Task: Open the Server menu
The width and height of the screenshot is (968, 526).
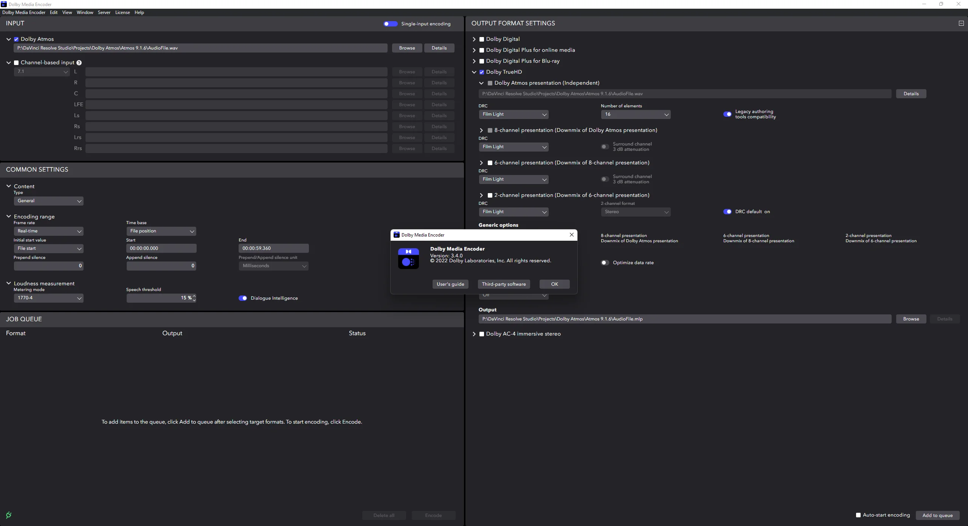Action: 104,12
